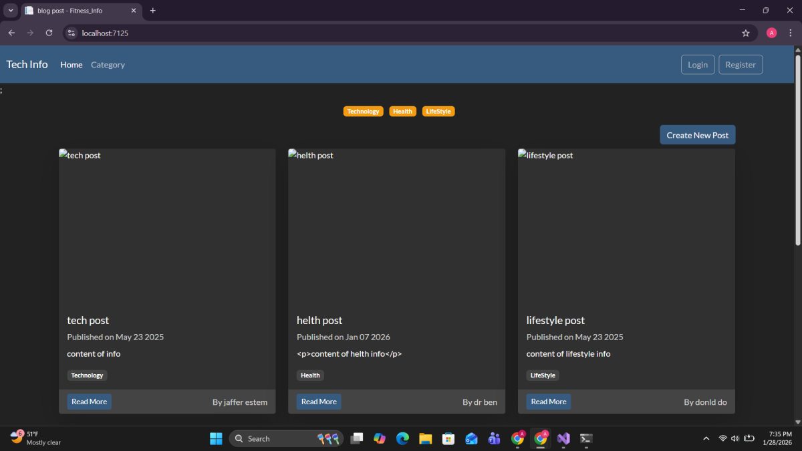Viewport: 802px width, 451px height.
Task: Bookmark this page with the star icon
Action: pos(746,33)
